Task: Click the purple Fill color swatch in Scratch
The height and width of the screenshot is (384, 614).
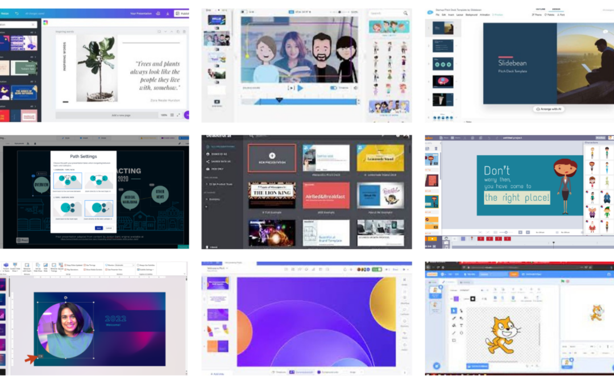Action: point(456,299)
